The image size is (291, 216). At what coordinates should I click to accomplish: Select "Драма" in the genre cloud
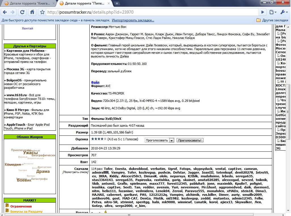click(43, 171)
